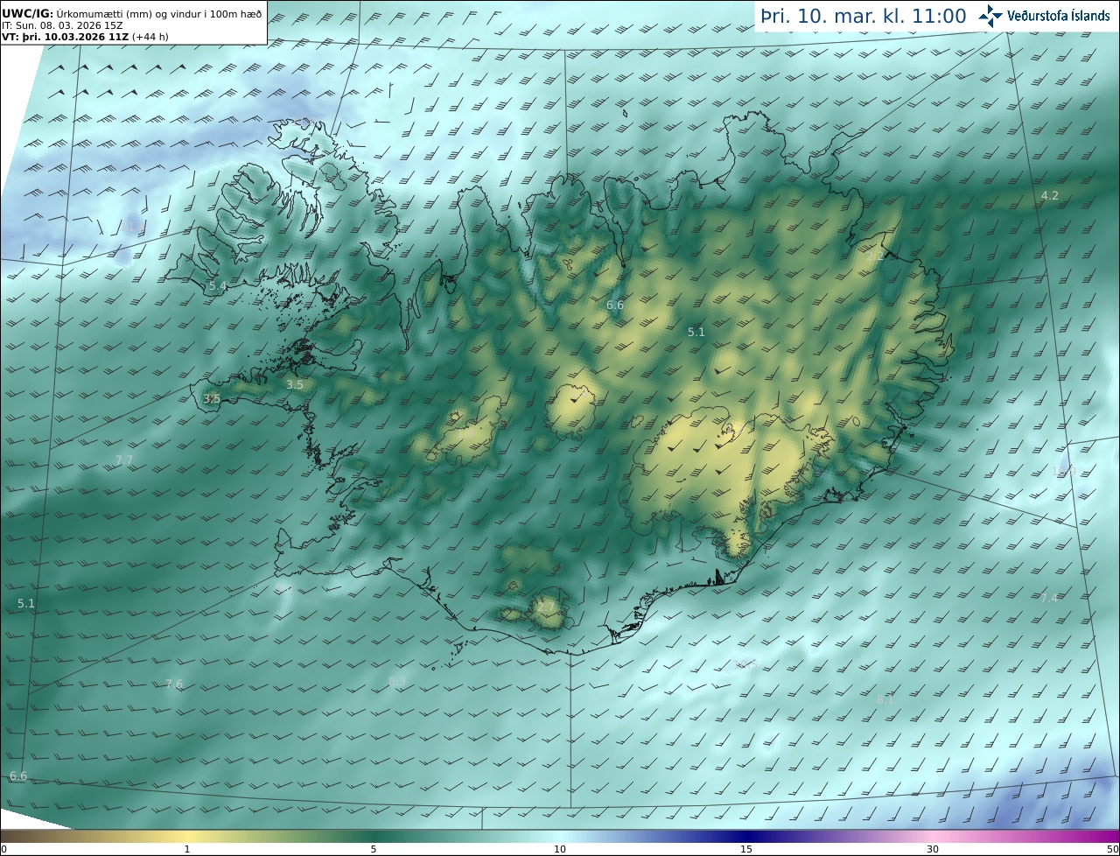Click the 1 tick label on the colorbar
1120x856 pixels.
click(187, 849)
